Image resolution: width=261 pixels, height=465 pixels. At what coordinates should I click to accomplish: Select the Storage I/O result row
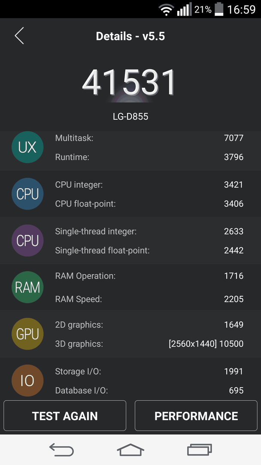point(149,371)
